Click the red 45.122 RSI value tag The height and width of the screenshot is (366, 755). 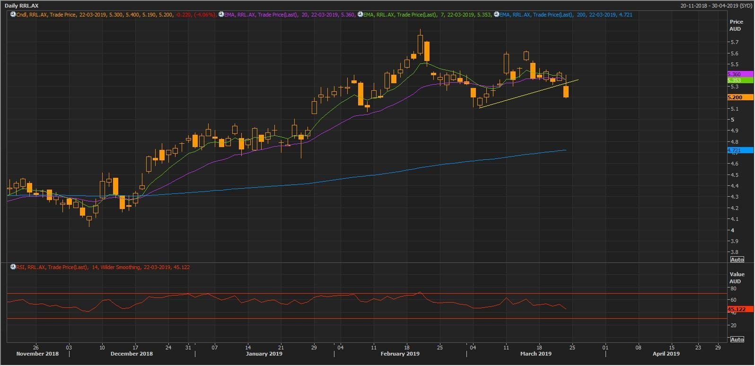pyautogui.click(x=740, y=309)
